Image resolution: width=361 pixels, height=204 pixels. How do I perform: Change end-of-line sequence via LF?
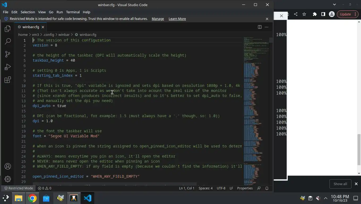(231, 188)
